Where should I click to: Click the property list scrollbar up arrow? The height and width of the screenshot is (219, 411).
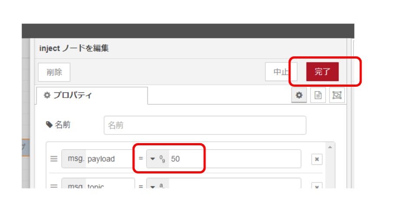(x=330, y=147)
